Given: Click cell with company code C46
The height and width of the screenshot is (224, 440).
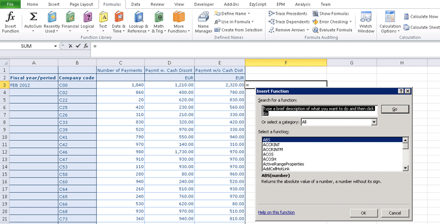Looking at the screenshot, I should pos(77,151).
